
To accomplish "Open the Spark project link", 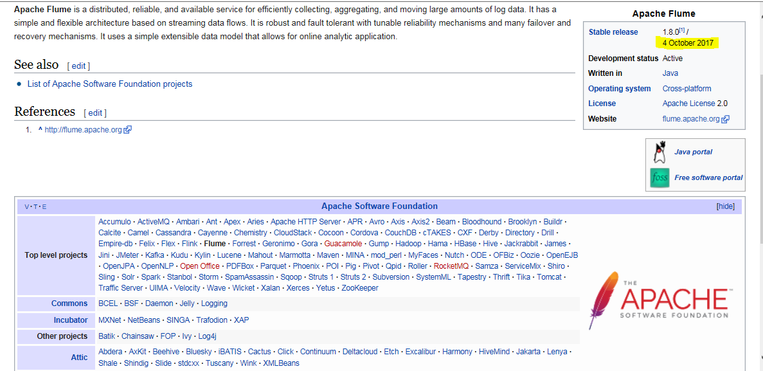I will (150, 277).
